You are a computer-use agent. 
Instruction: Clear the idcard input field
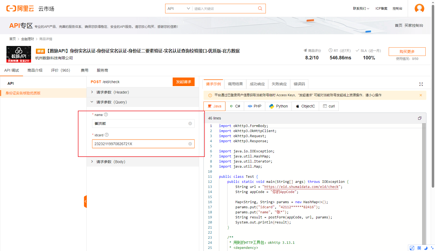190,144
